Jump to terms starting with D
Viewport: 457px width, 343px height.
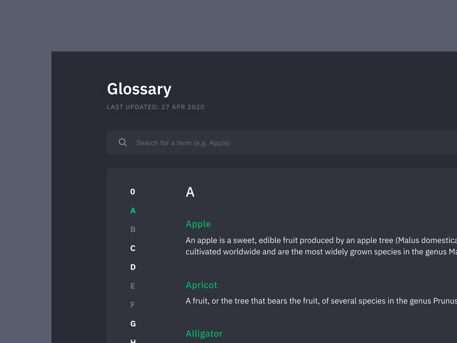pos(133,267)
